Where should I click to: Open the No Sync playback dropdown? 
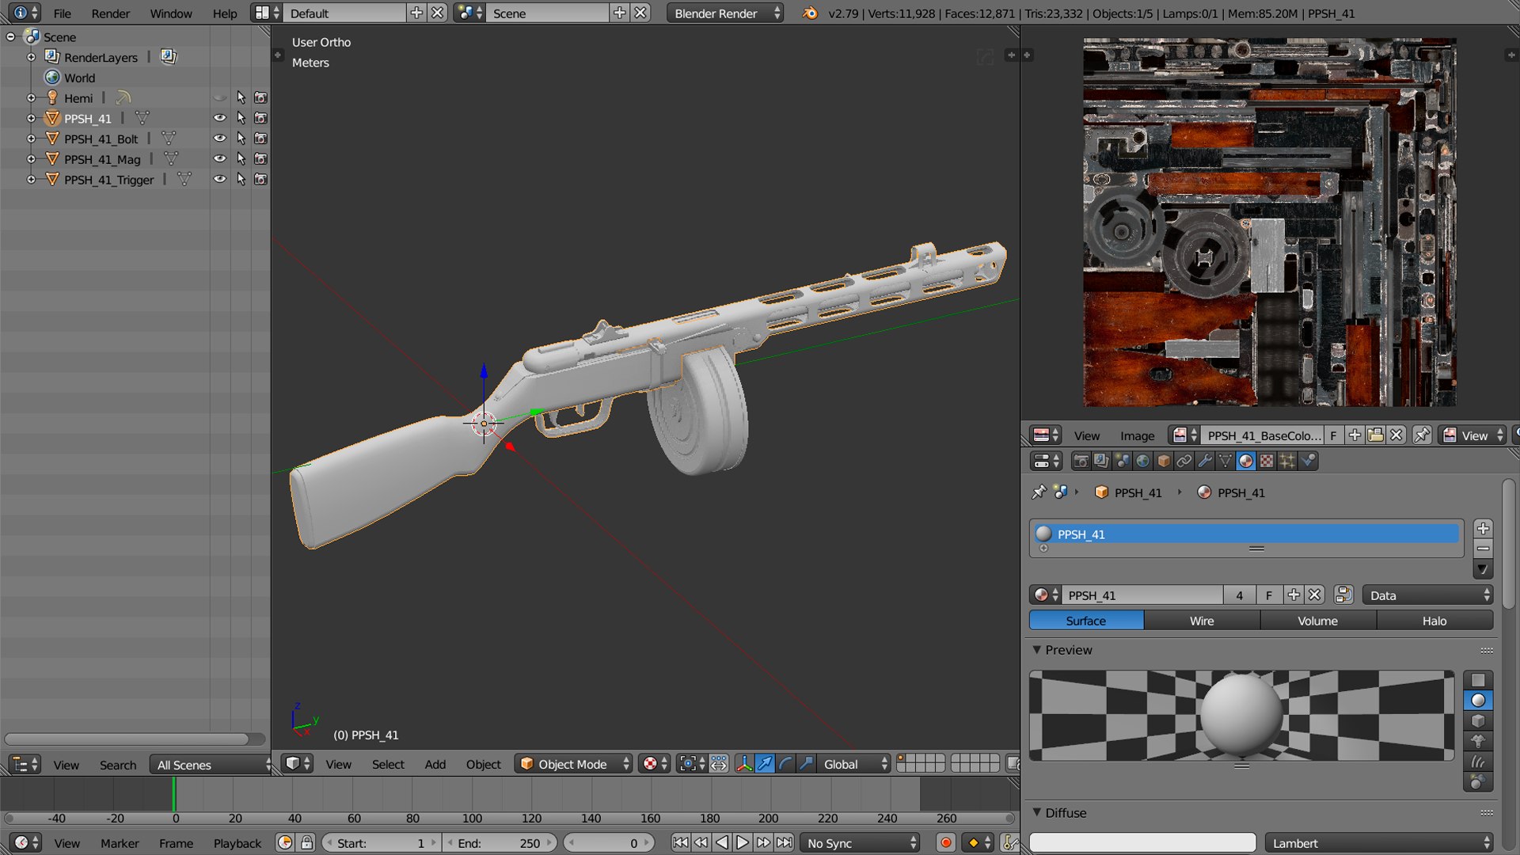coord(860,843)
